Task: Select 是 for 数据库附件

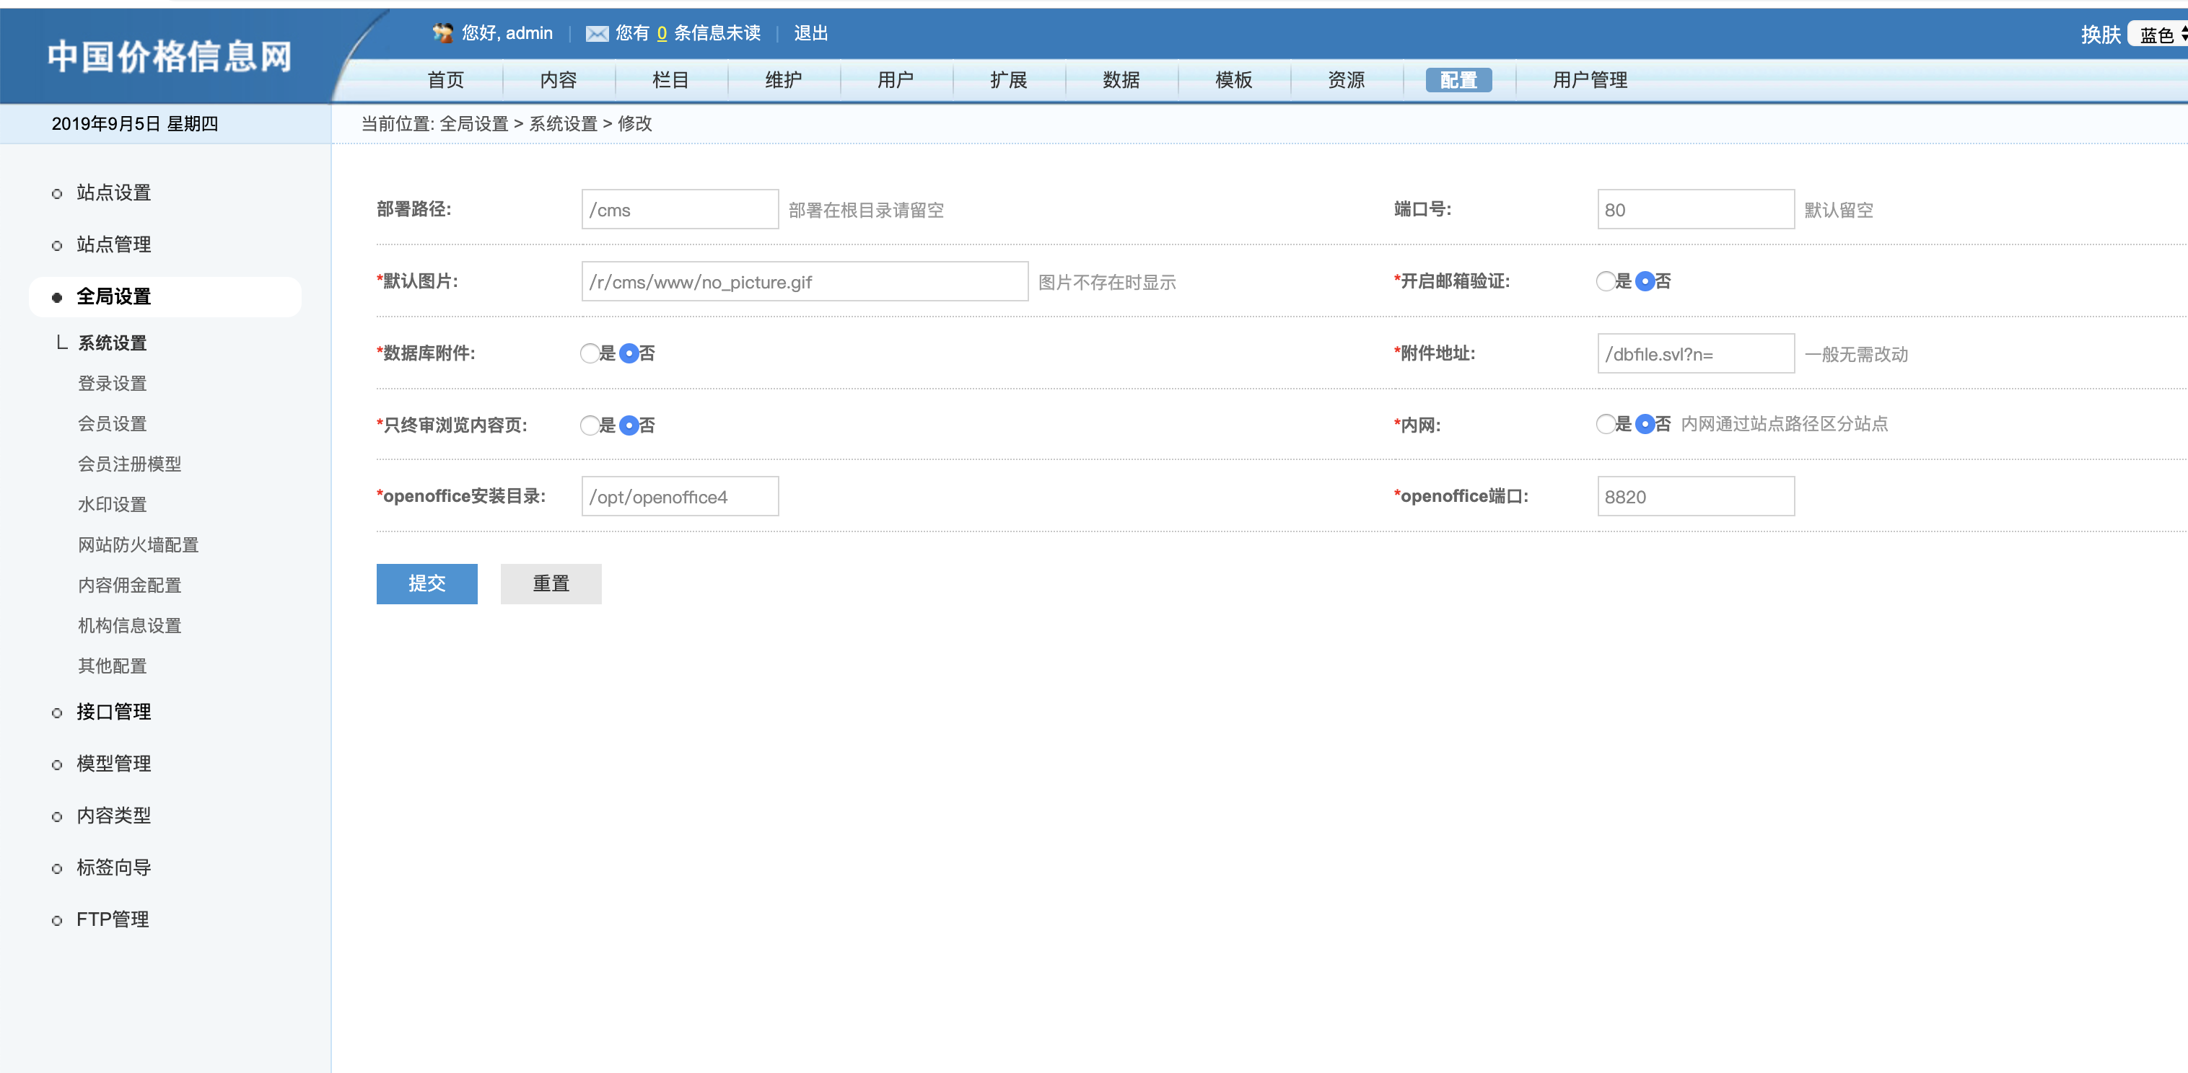Action: click(x=590, y=354)
